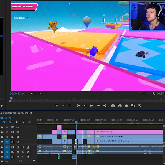Select the Fall Guys sequence tab

[14, 113]
